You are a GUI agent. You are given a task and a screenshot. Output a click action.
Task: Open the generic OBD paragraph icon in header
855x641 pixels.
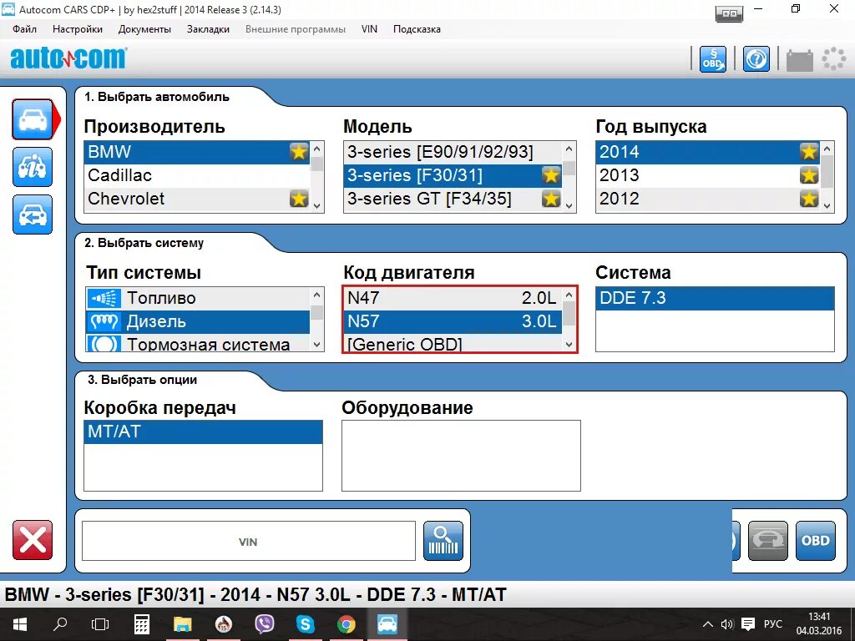click(713, 59)
